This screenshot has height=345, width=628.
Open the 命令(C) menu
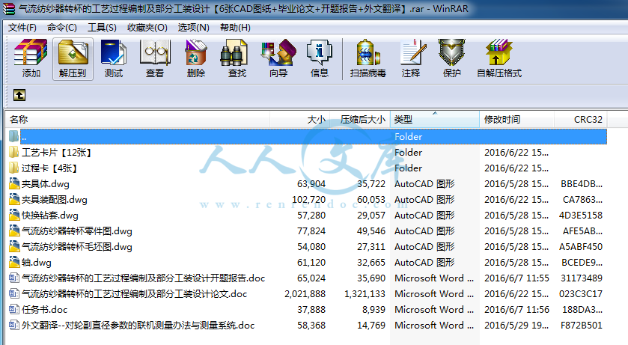click(x=61, y=28)
